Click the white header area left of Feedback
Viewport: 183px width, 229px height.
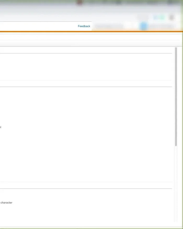[x=39, y=26]
